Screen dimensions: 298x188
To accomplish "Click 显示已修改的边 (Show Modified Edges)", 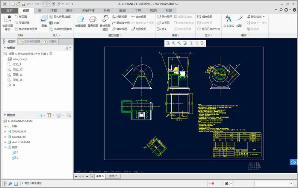I will tap(209, 29).
